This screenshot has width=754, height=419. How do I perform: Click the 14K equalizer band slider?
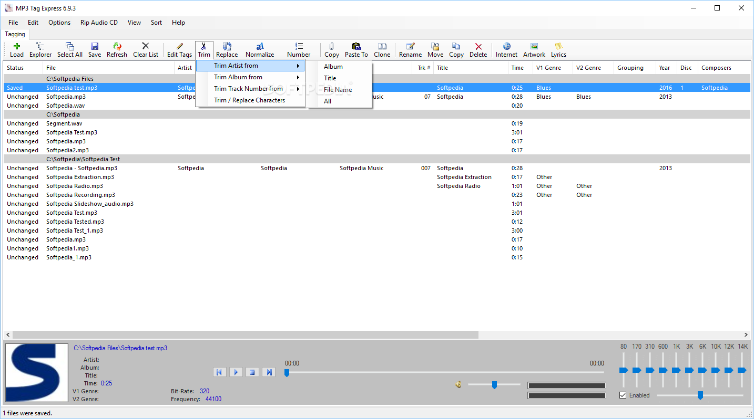tap(742, 370)
